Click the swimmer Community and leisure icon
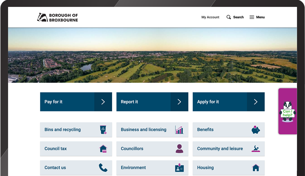The image size is (305, 176). pyautogui.click(x=256, y=149)
